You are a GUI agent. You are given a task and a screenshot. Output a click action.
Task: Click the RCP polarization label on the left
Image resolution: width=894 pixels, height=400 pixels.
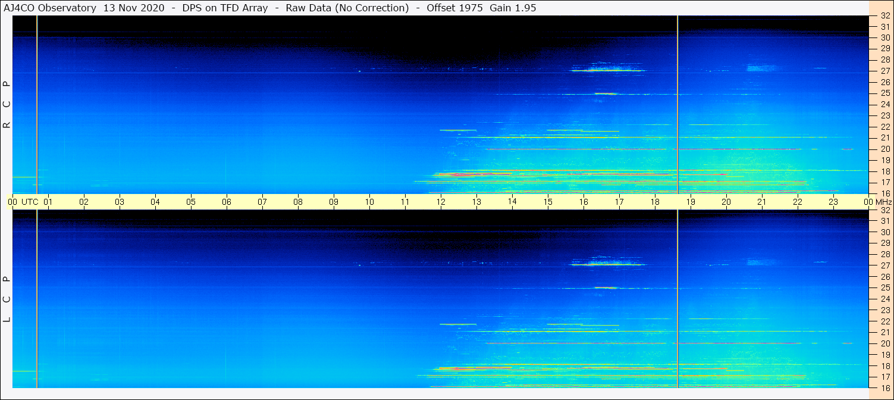(7, 104)
